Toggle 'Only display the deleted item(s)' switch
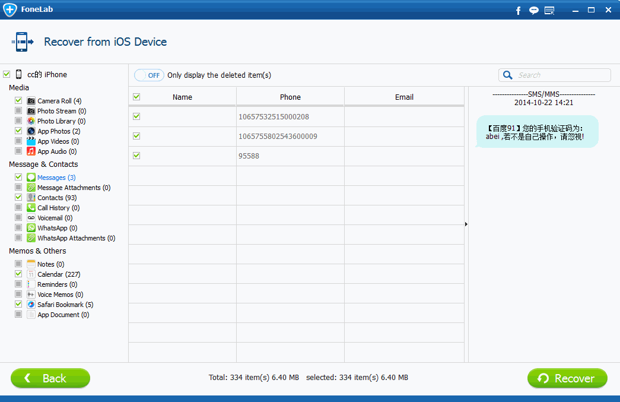 pos(148,75)
